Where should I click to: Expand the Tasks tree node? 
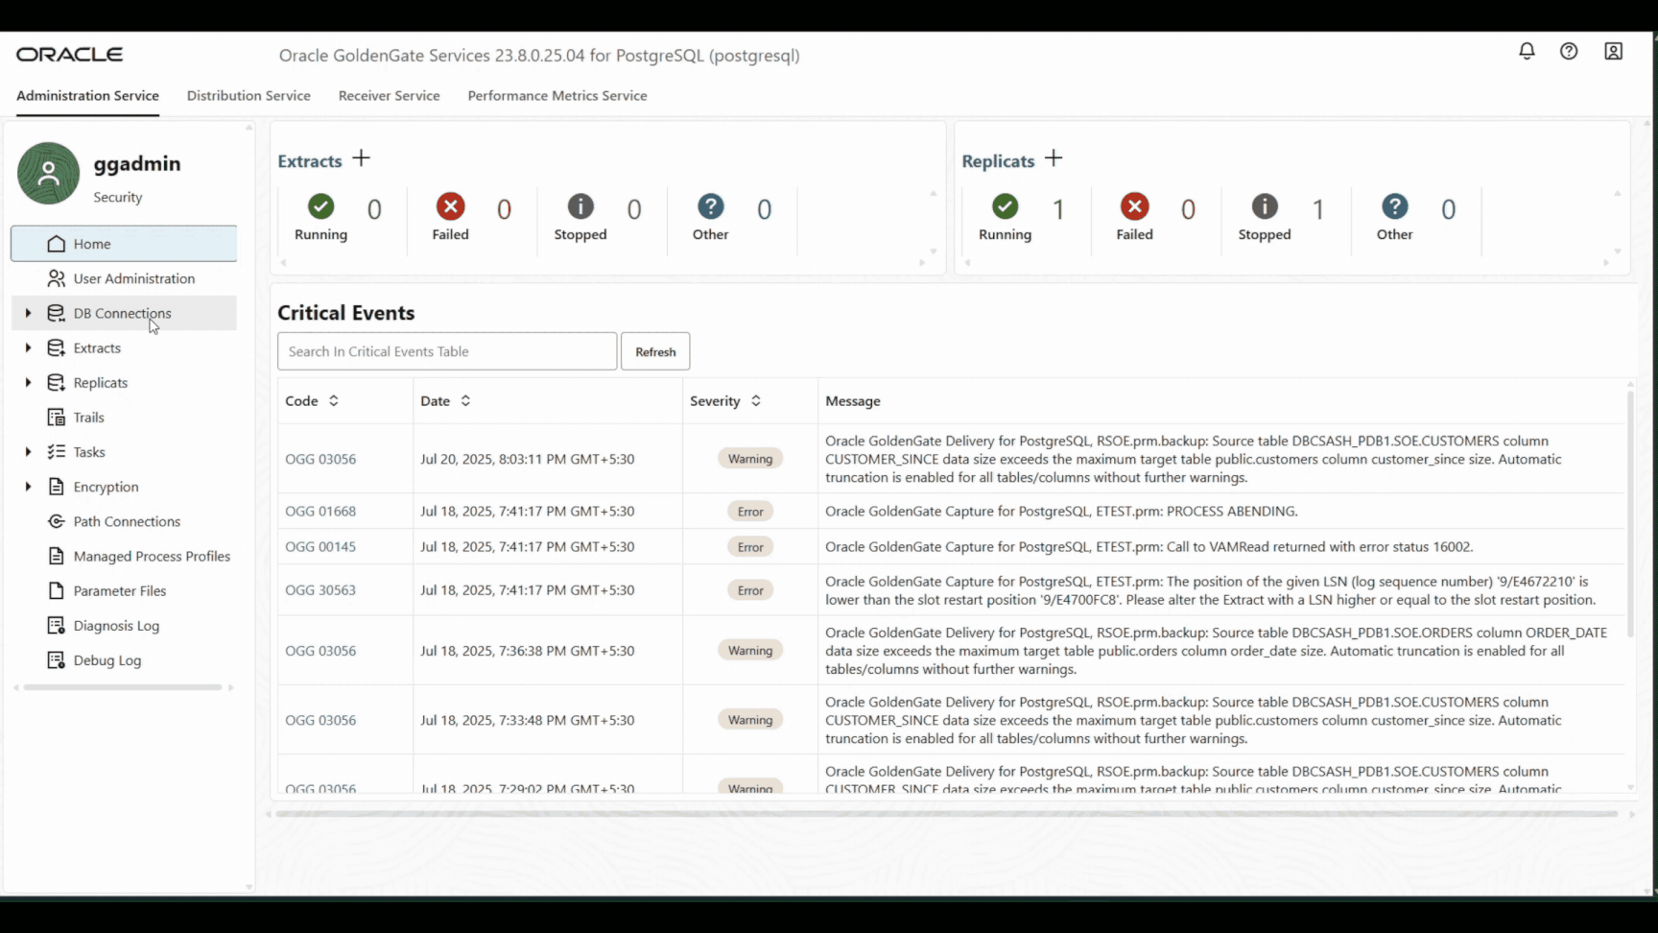coord(28,452)
